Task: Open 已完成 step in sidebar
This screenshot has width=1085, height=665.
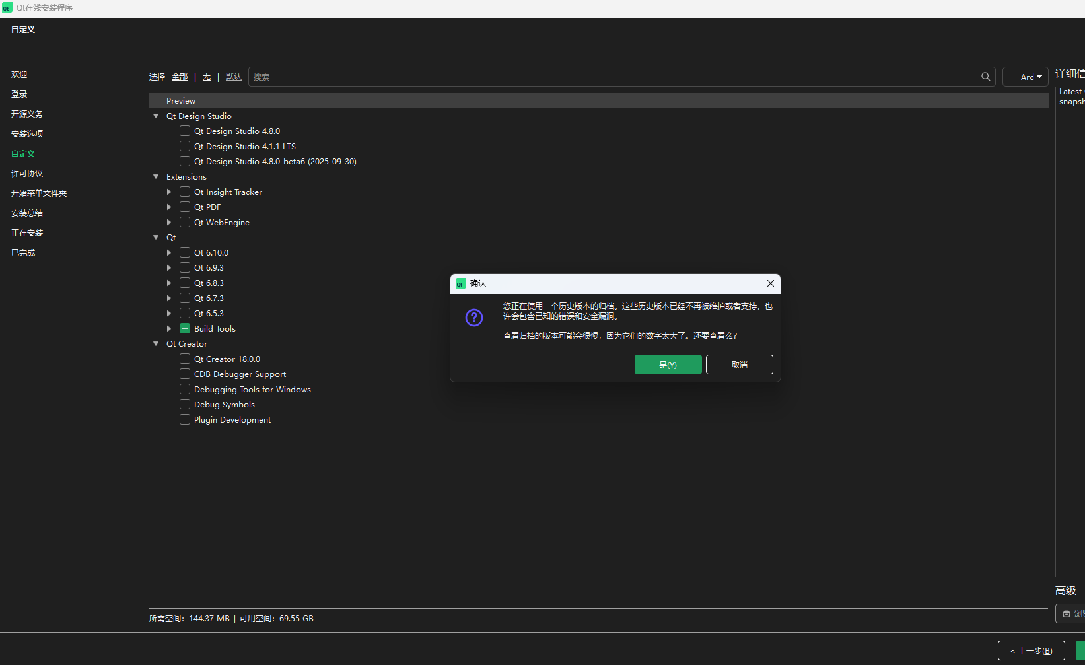Action: 23,253
